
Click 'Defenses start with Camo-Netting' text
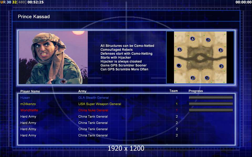pyautogui.click(x=126, y=53)
